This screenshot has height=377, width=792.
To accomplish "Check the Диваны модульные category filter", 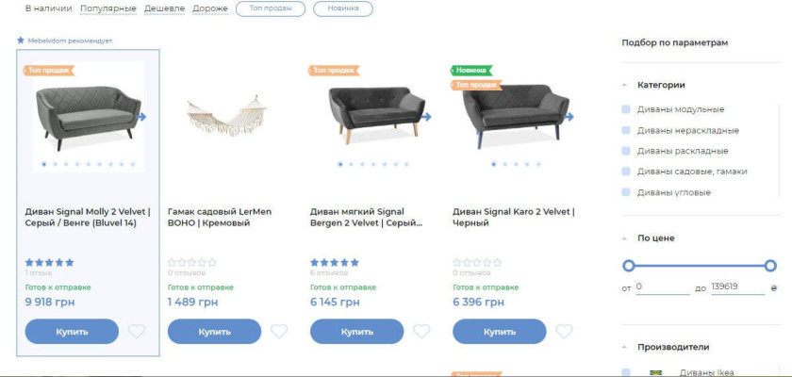I will [626, 109].
